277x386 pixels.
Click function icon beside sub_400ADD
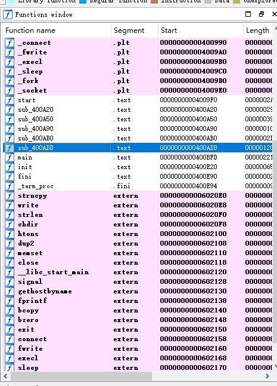[10, 148]
